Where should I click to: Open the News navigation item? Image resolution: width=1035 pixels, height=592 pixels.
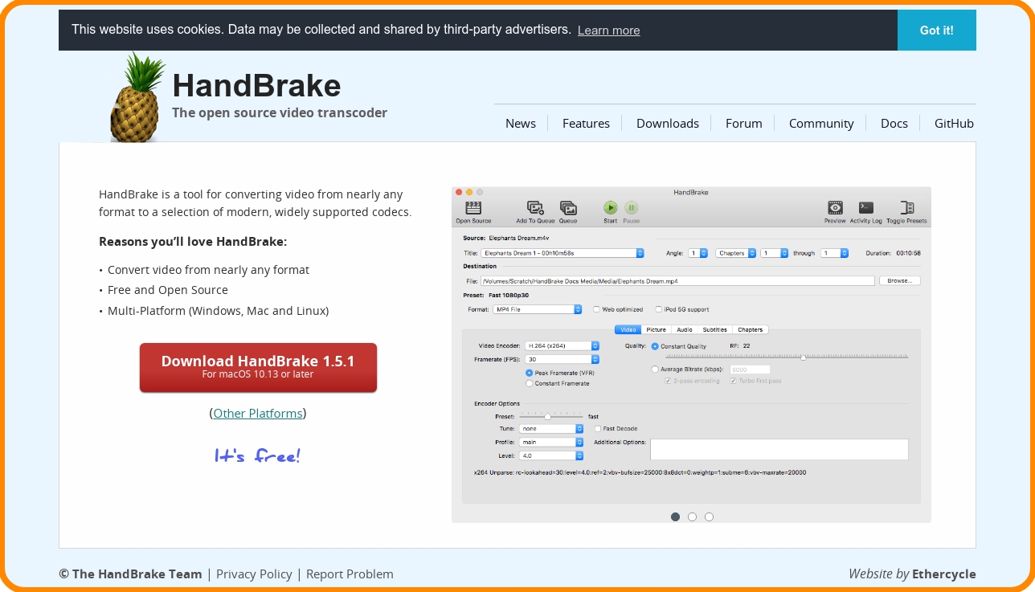521,123
